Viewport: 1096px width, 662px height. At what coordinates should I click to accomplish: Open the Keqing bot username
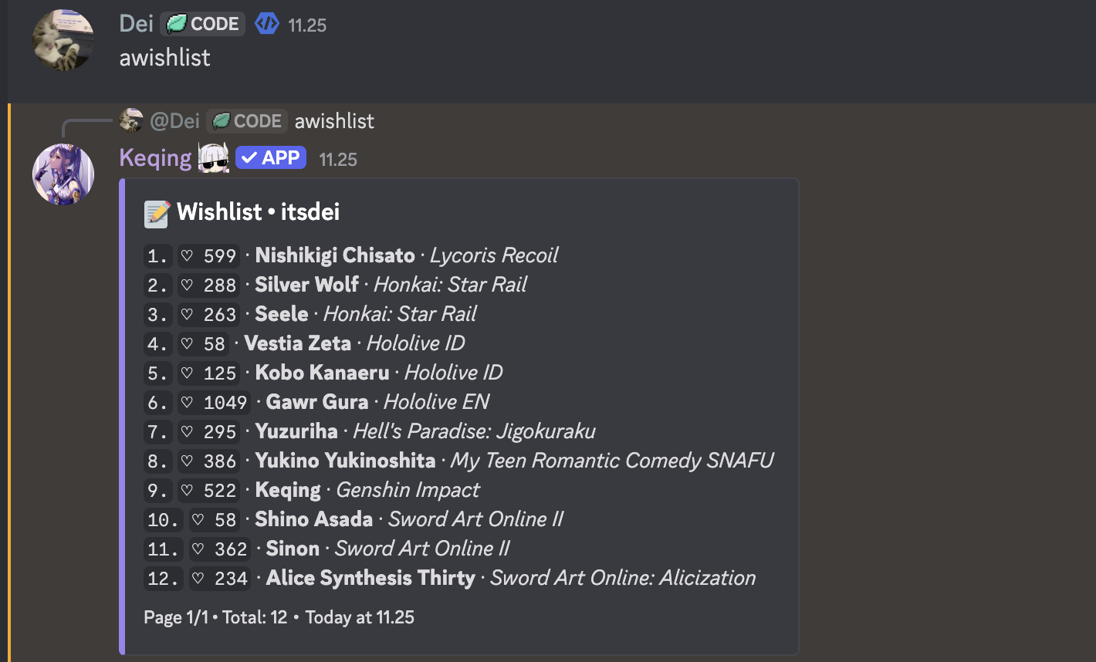(156, 158)
